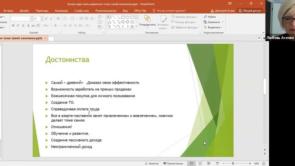Switch to slide sorter view

(x=200, y=164)
